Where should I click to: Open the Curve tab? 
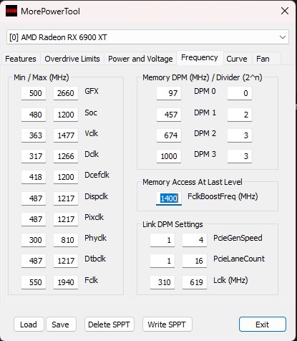click(x=237, y=59)
